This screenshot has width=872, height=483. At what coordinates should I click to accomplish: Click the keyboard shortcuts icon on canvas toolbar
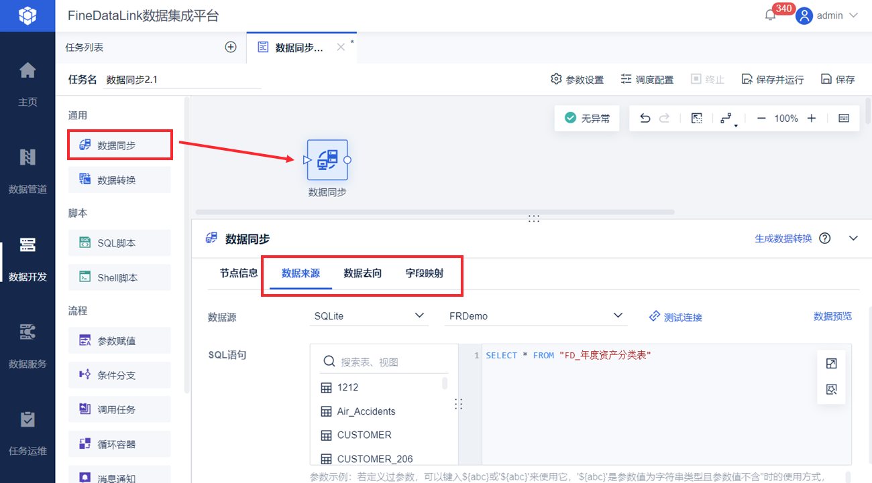[x=844, y=119]
